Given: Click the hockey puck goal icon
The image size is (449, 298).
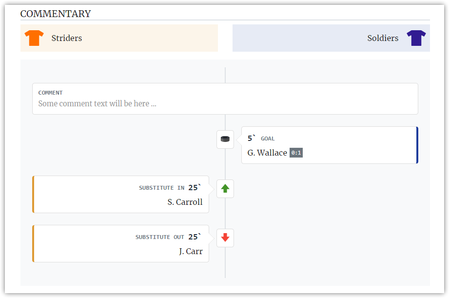Looking at the screenshot, I should tap(225, 139).
